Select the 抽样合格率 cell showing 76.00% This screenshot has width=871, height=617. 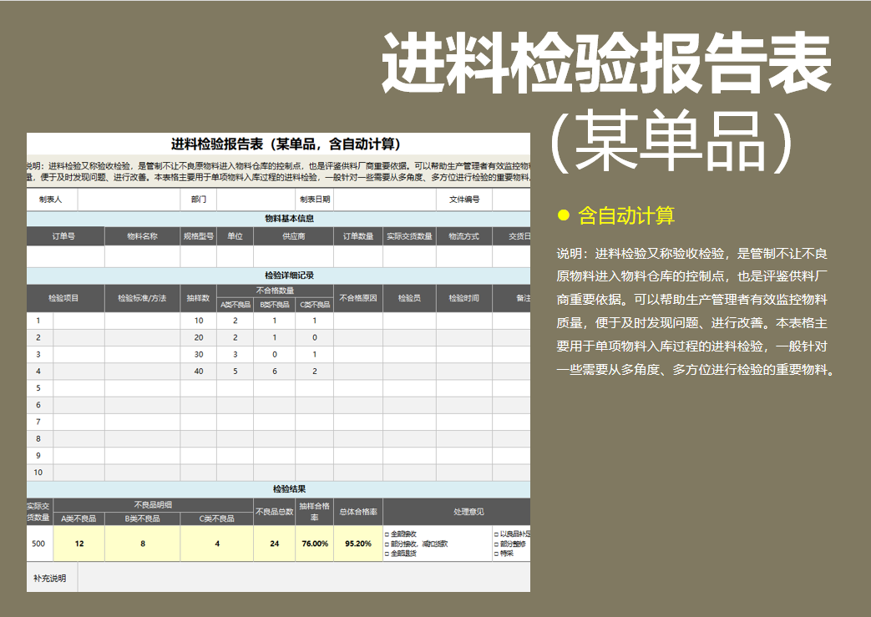point(314,544)
